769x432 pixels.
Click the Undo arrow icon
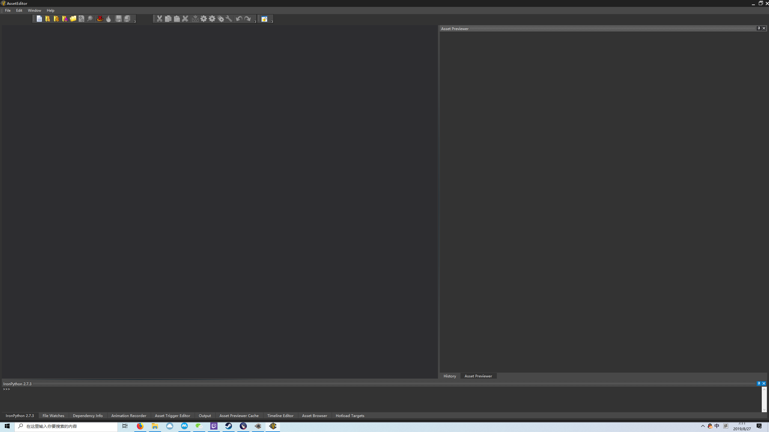[239, 19]
